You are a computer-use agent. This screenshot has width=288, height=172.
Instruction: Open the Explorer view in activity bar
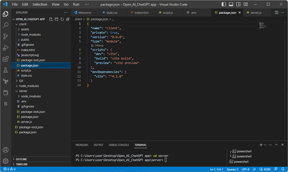point(6,14)
